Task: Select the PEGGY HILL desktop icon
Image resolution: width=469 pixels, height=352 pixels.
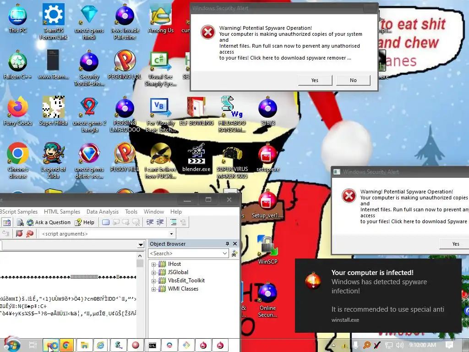Action: click(125, 158)
